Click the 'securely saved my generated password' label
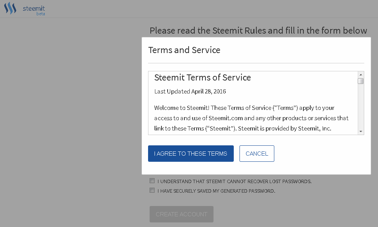 [216, 191]
